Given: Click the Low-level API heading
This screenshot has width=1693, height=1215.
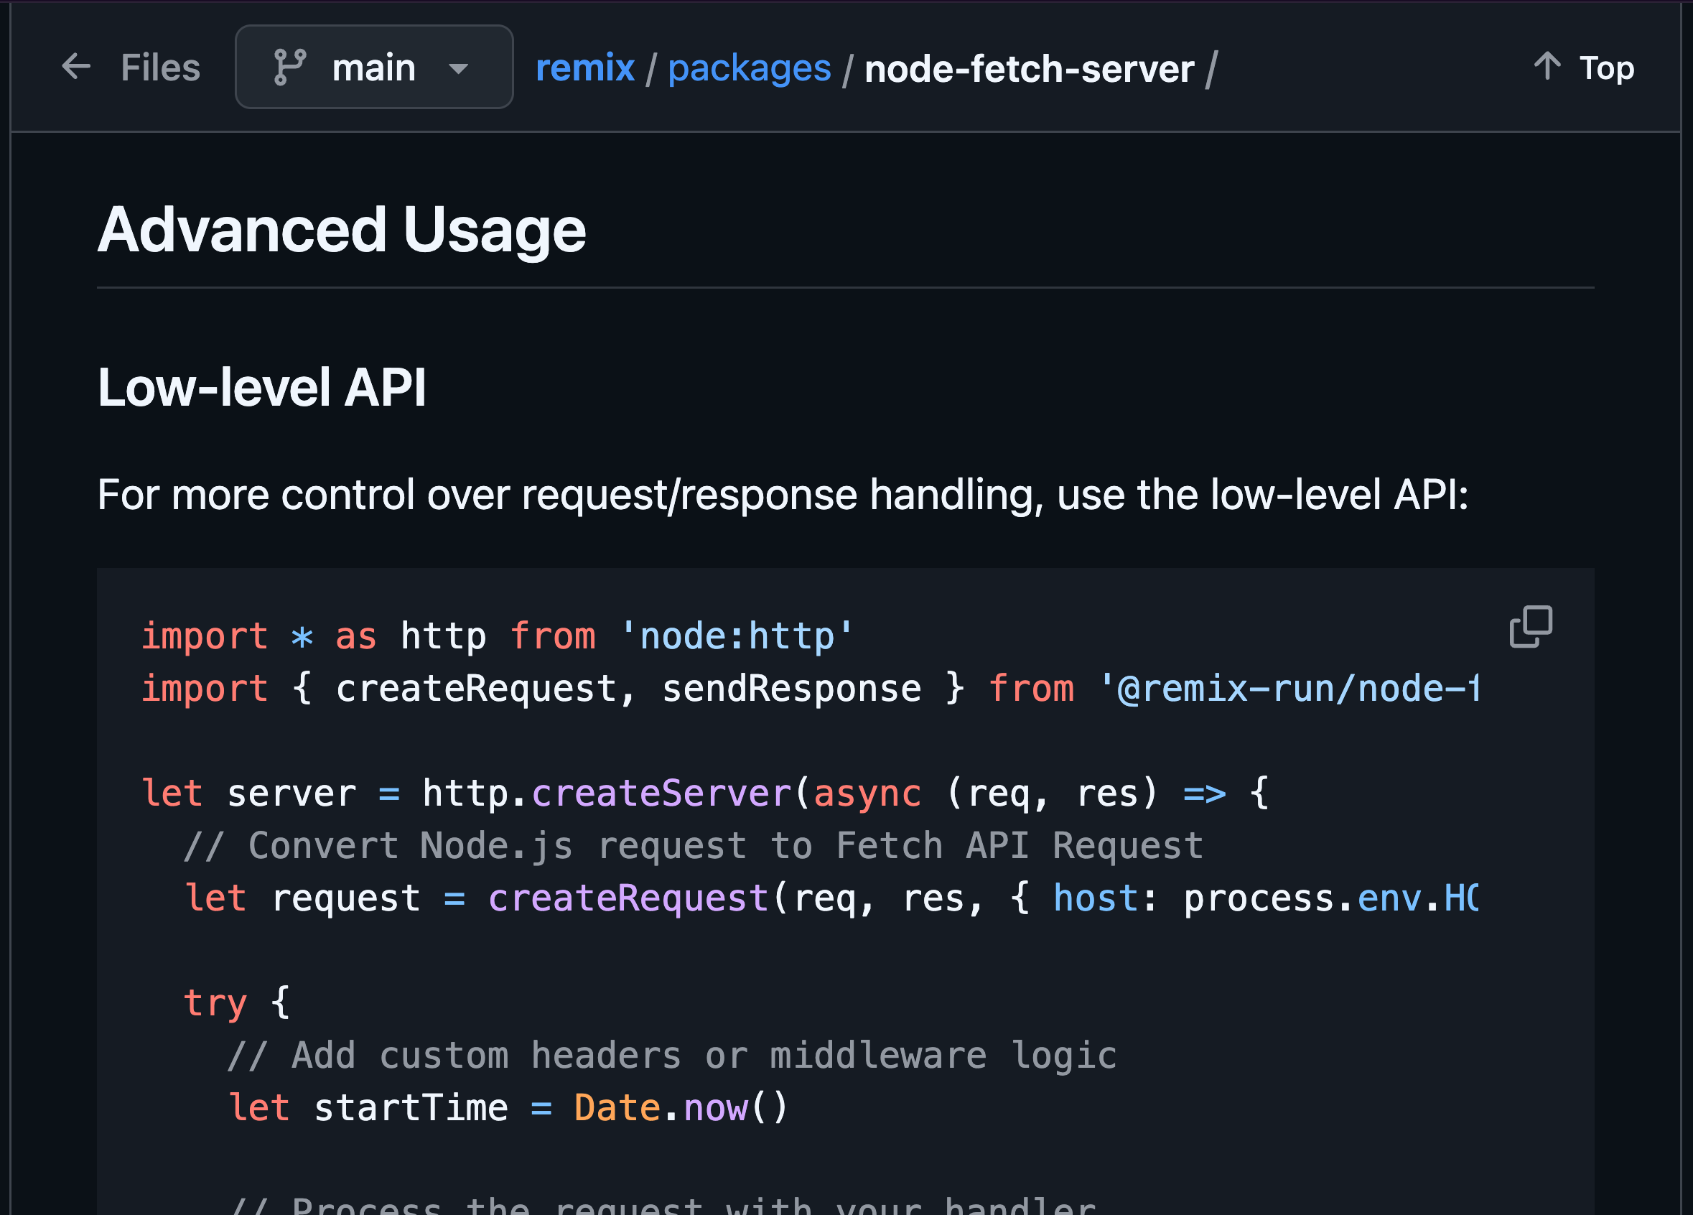Looking at the screenshot, I should 261,388.
